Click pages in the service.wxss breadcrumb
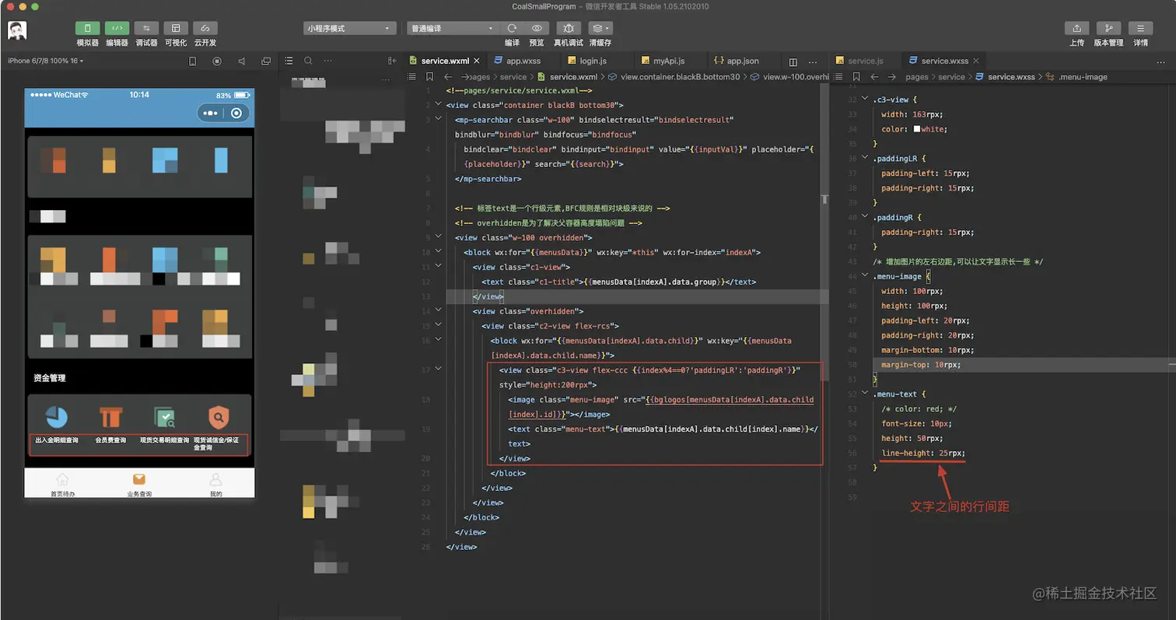The image size is (1176, 620). click(x=917, y=77)
